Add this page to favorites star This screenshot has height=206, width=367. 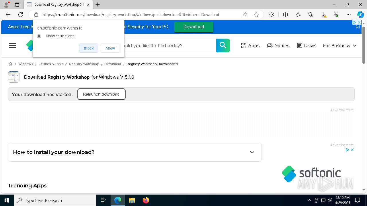[256, 15]
